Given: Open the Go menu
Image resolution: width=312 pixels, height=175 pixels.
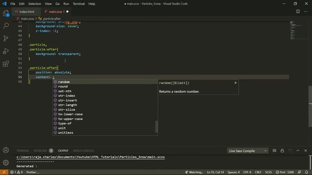Looking at the screenshot, I should [x=58, y=4].
